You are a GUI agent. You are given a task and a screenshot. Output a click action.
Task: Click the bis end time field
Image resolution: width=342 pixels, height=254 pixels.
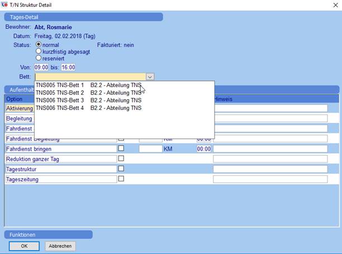(68, 67)
